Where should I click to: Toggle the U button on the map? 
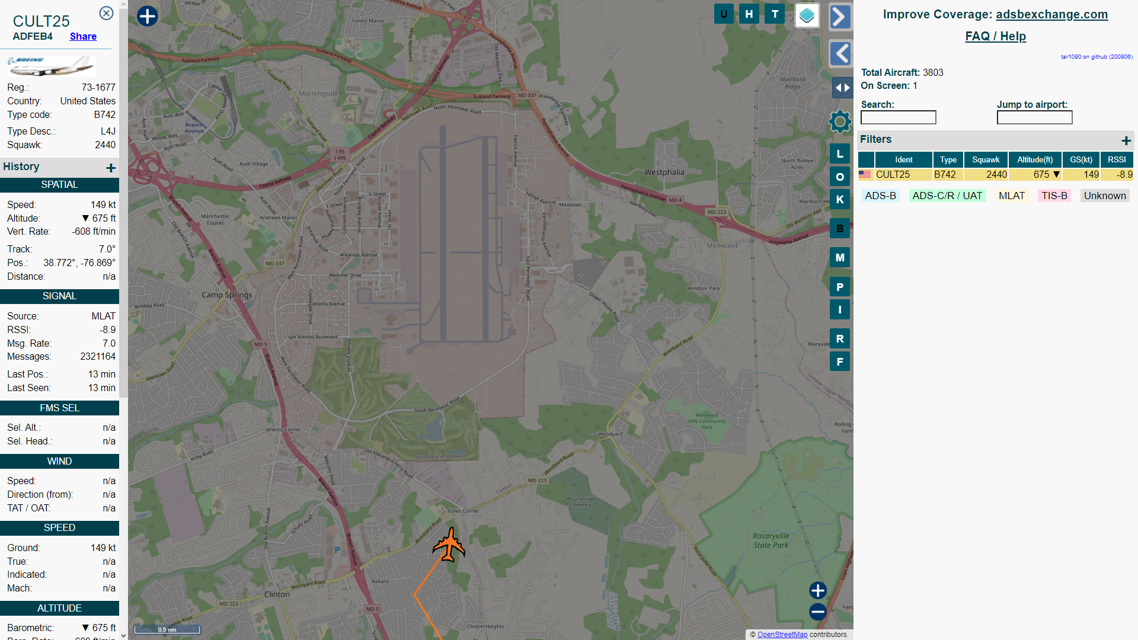pos(724,14)
